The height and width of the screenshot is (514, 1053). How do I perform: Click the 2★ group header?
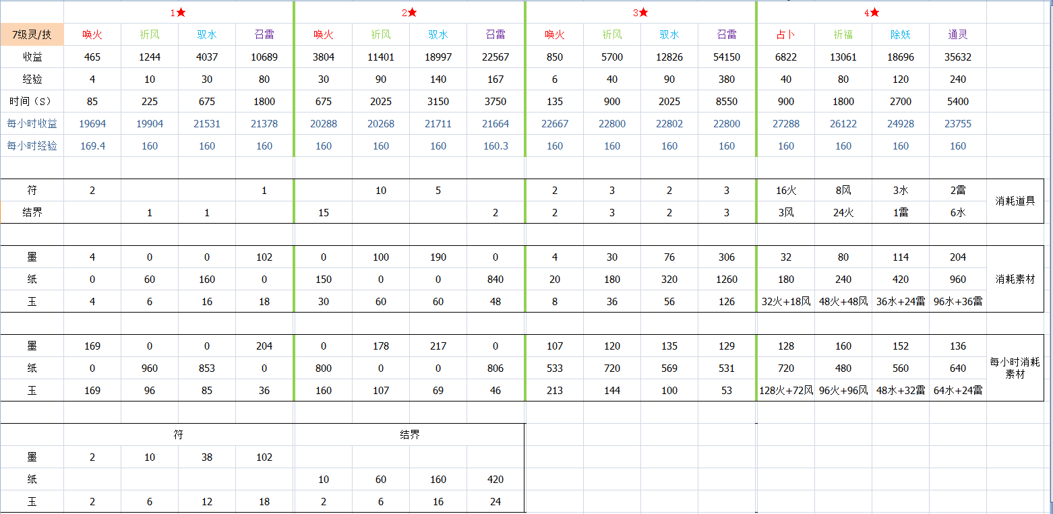(x=410, y=12)
